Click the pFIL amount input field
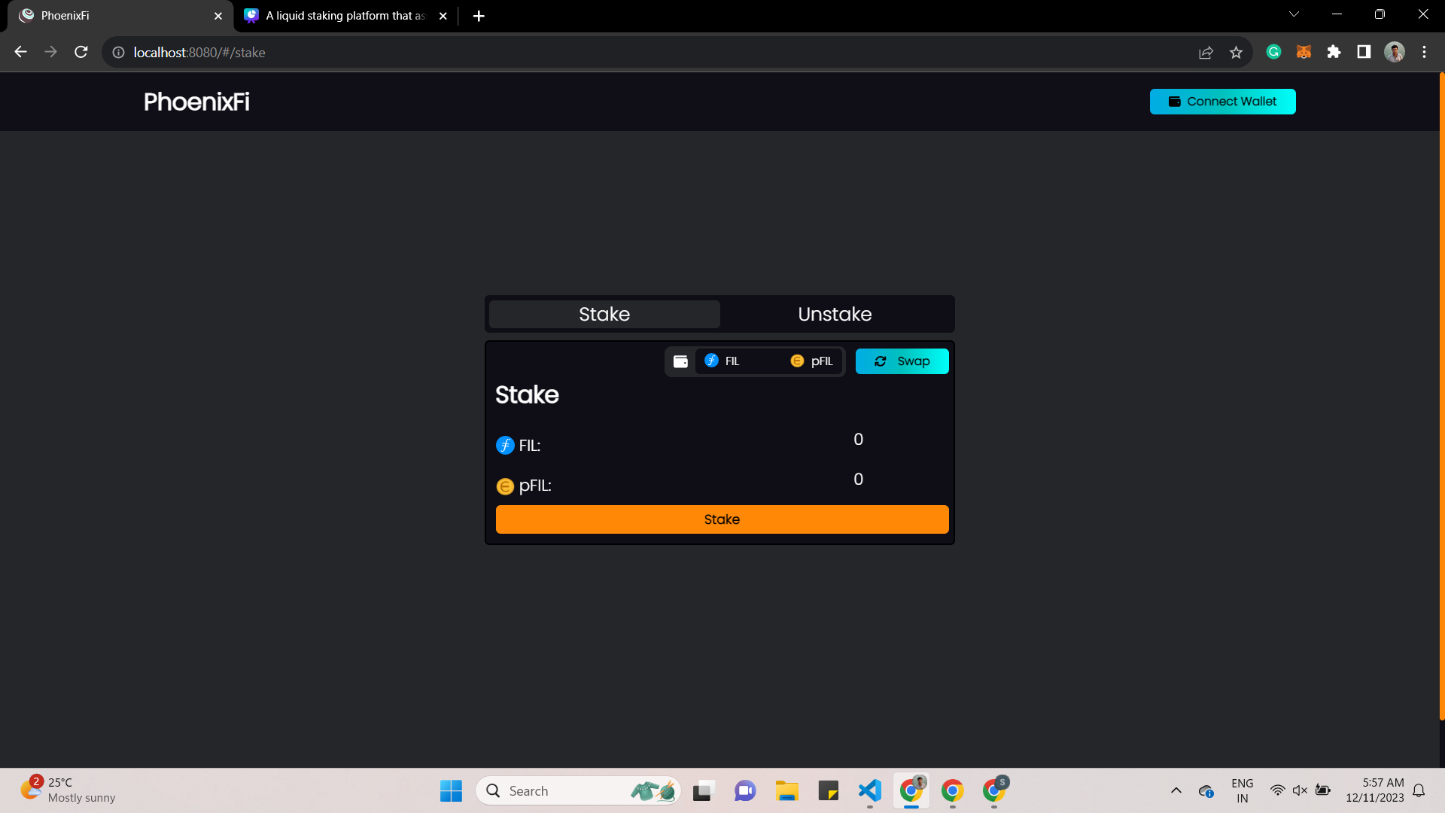The image size is (1445, 813). tap(858, 480)
